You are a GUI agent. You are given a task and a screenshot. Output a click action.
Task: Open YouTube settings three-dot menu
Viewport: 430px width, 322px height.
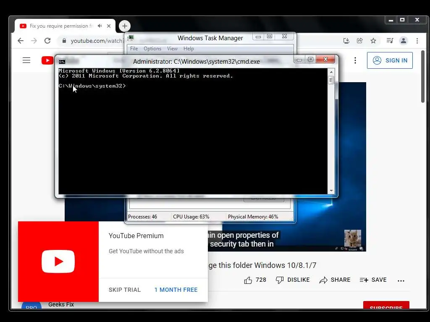(x=355, y=60)
